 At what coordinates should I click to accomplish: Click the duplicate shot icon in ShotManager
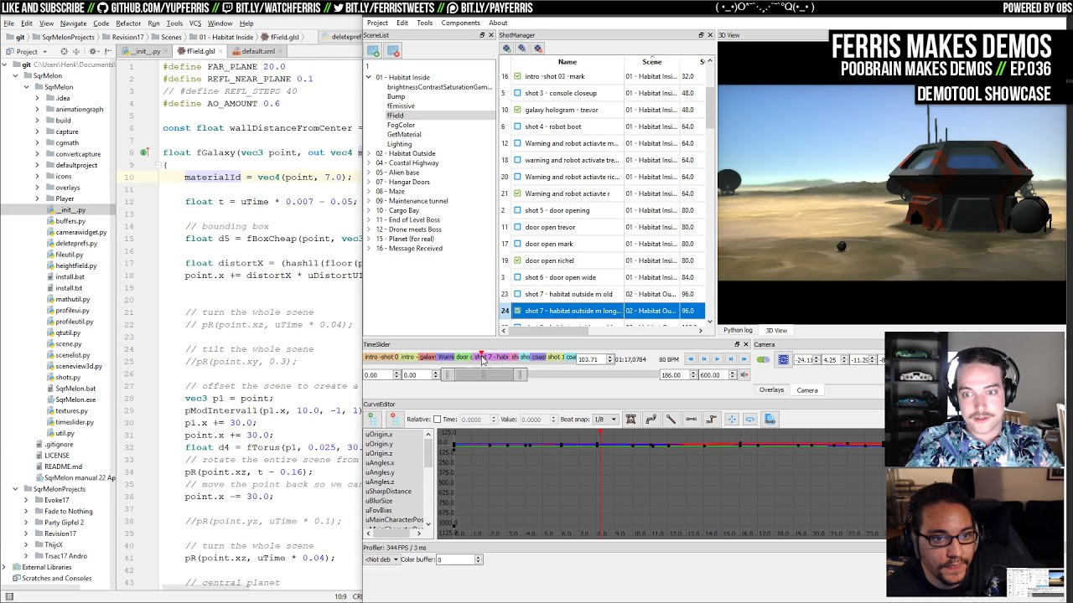click(x=522, y=48)
